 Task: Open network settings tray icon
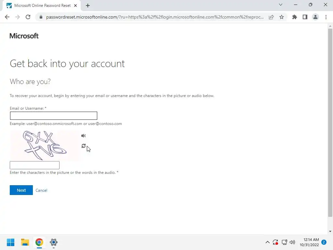coord(284,242)
